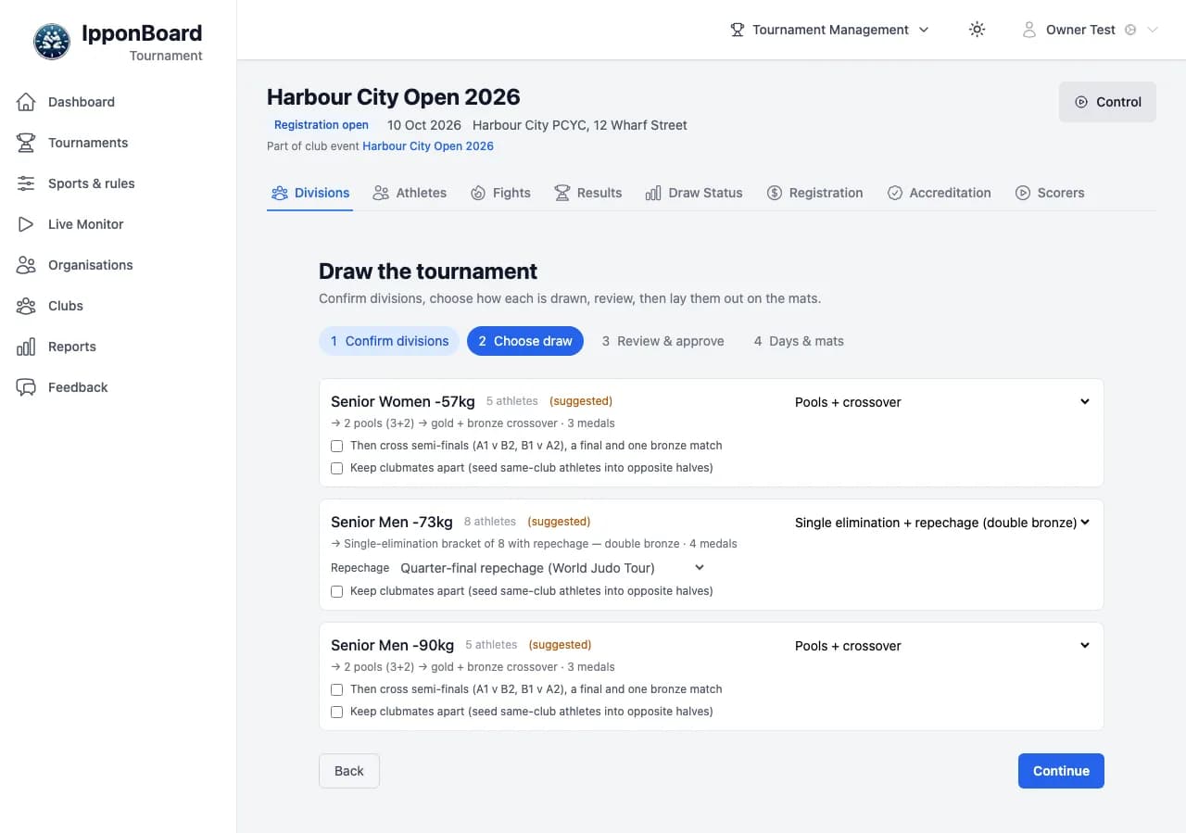Open draw type dropdown for Senior Women -57kg
Viewport: 1186px width, 833px height.
pyautogui.click(x=942, y=402)
